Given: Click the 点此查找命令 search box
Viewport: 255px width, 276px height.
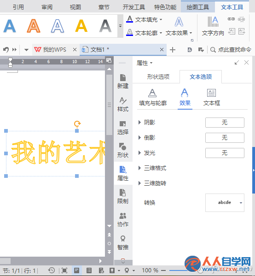Looking at the screenshot, I should (x=231, y=50).
